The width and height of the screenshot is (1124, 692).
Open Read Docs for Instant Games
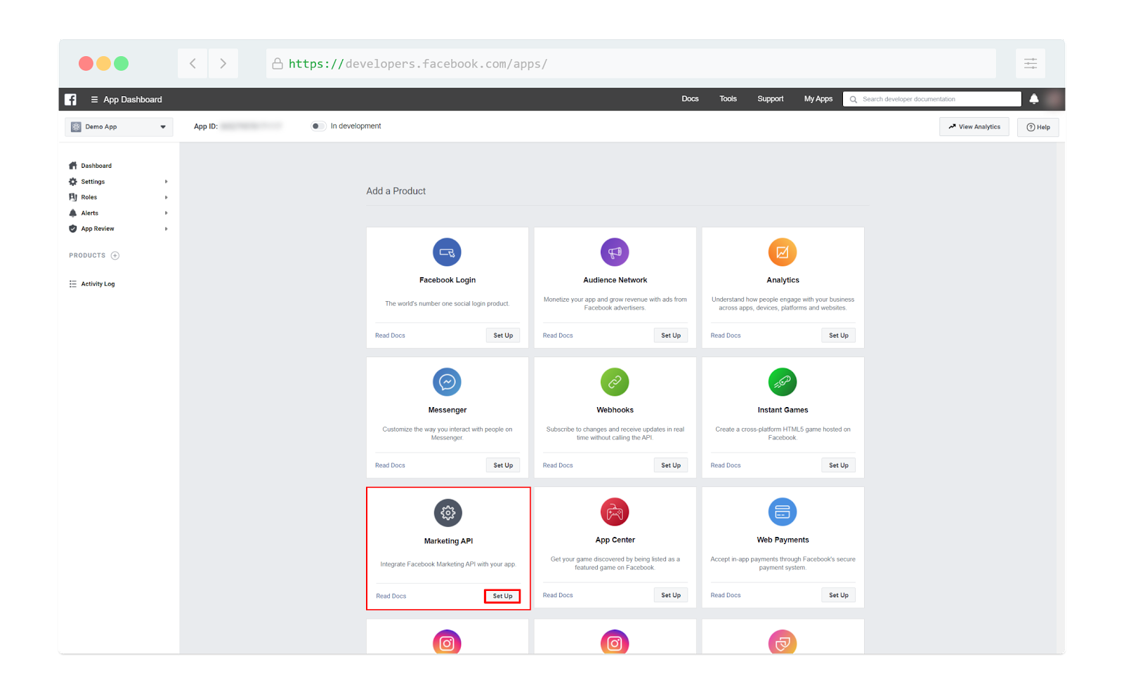(726, 465)
